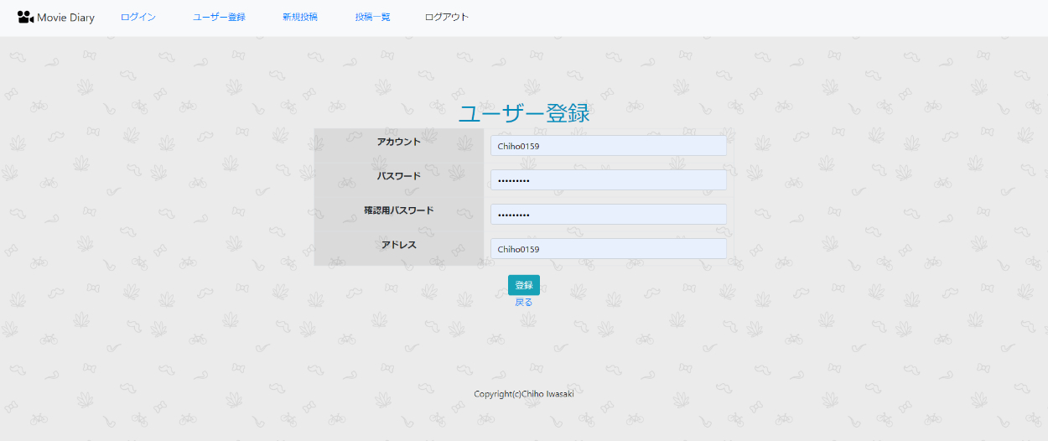The image size is (1048, 441).
Task: Click ログアウト in the navigation bar
Action: pyautogui.click(x=447, y=17)
